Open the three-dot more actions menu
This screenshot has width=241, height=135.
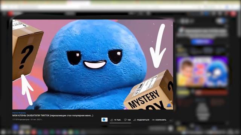170,120
